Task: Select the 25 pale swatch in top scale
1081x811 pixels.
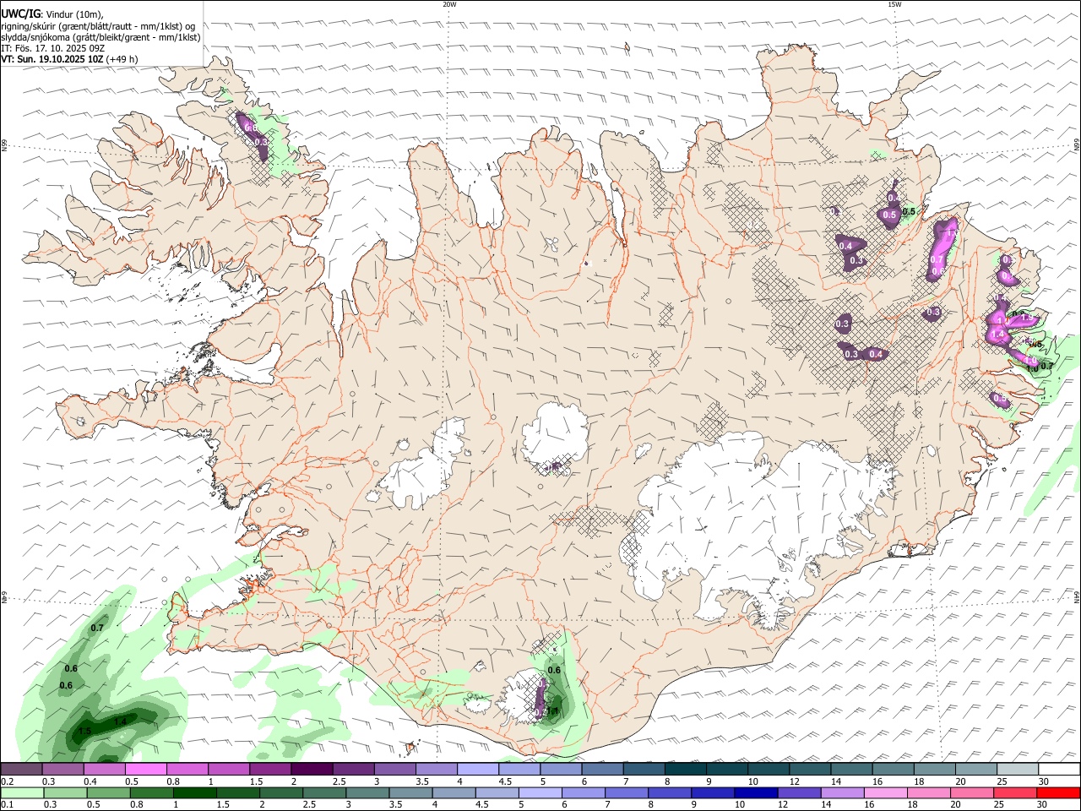Action: pyautogui.click(x=1018, y=770)
